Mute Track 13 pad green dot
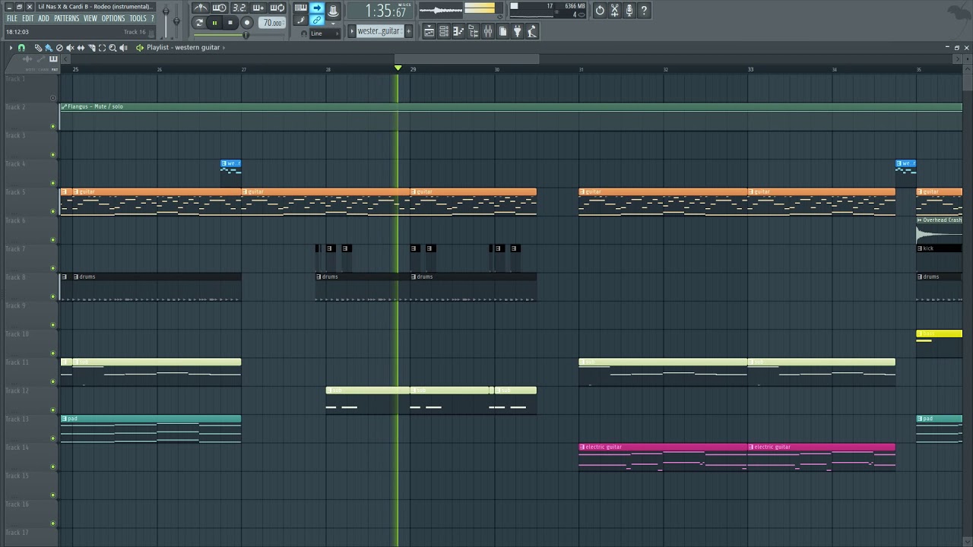973x547 pixels. pyautogui.click(x=52, y=438)
